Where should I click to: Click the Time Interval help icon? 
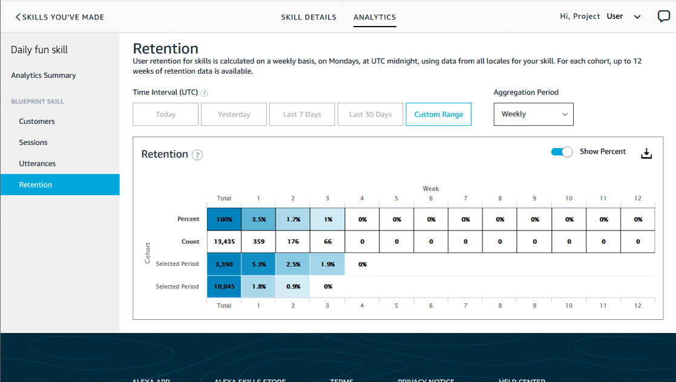[205, 93]
